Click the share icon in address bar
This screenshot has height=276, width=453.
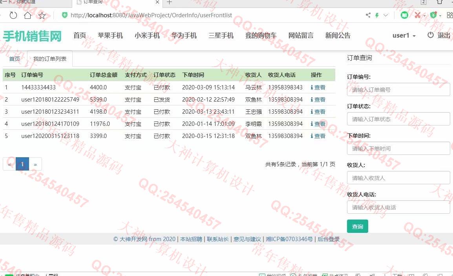click(368, 15)
